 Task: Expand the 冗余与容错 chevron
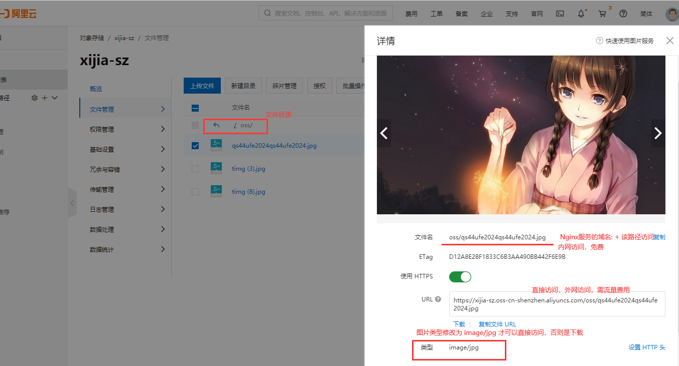coord(163,169)
